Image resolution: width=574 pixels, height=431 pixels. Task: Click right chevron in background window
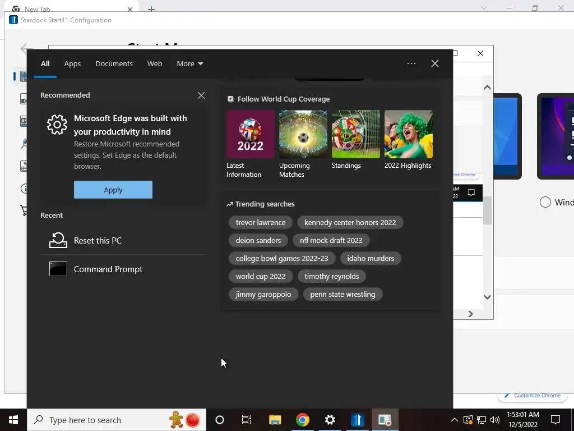[x=471, y=314]
